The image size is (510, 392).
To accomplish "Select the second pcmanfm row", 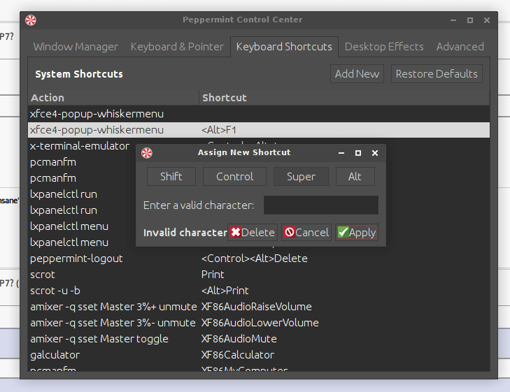I will 82,178.
